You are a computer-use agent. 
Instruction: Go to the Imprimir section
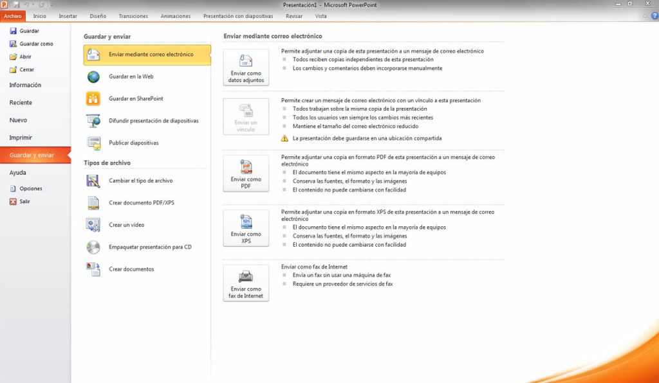coord(21,138)
